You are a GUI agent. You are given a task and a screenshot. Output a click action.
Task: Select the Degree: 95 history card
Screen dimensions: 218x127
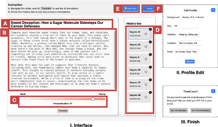(139, 72)
